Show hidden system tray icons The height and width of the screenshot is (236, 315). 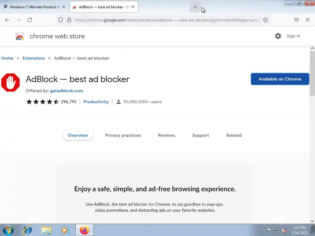tap(261, 230)
